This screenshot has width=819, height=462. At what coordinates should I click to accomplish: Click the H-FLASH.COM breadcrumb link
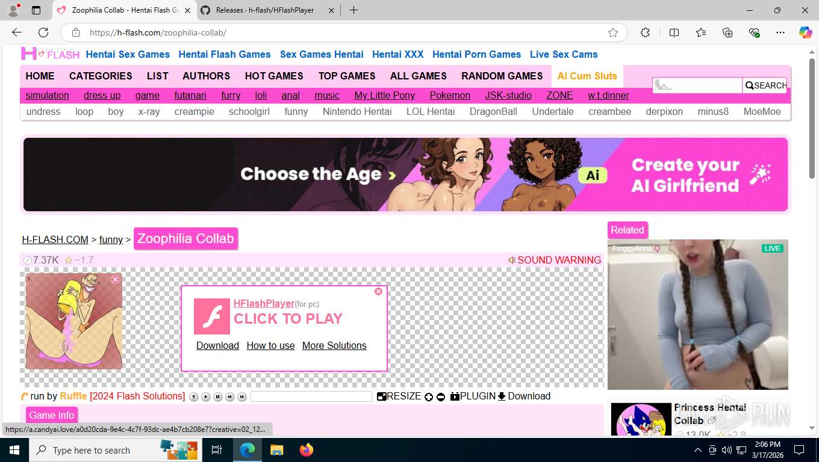tap(55, 239)
